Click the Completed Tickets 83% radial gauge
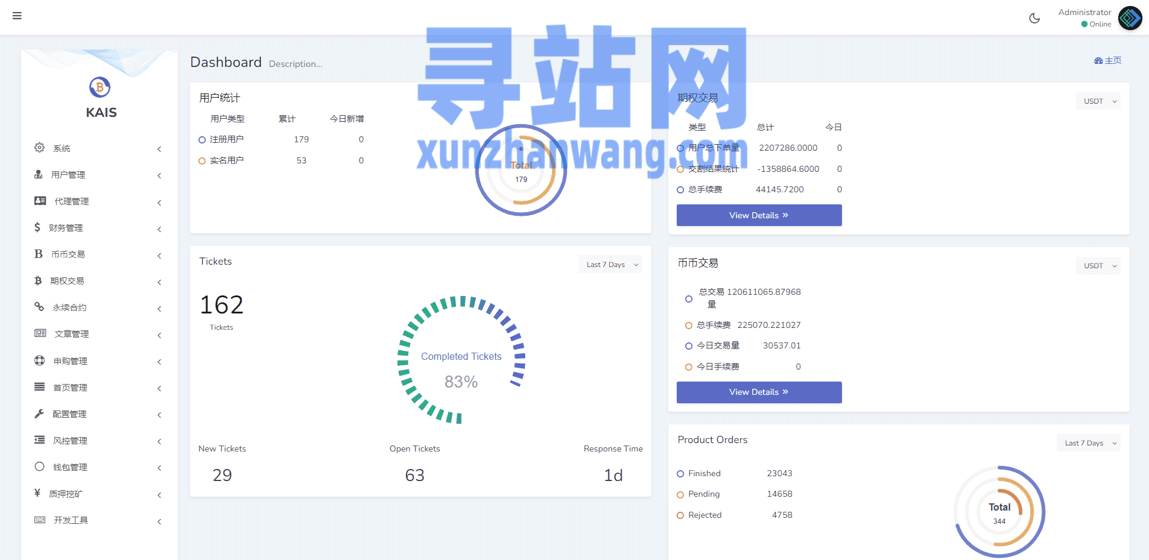 (461, 360)
